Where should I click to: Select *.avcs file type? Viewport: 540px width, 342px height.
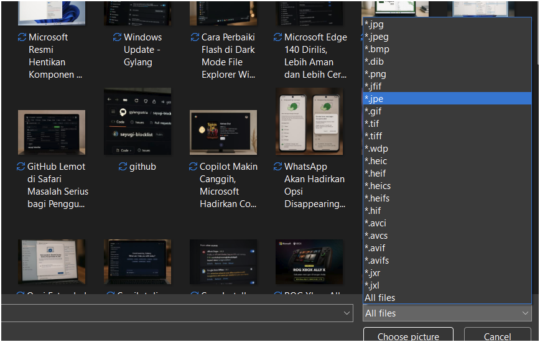(447, 235)
